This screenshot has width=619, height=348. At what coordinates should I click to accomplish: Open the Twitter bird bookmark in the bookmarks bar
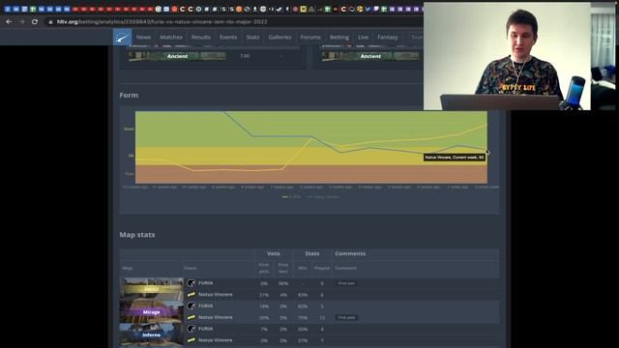coord(368,9)
